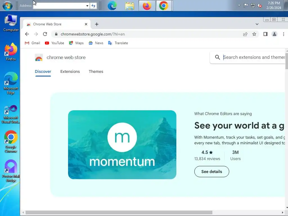The image size is (288, 216).
Task: Reload the Chrome Web Store page
Action: tap(45, 34)
